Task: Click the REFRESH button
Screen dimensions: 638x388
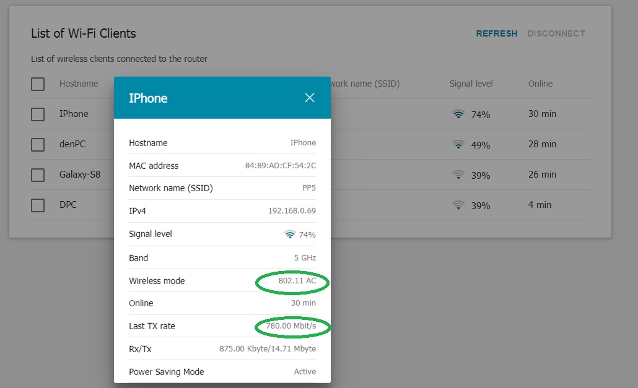Action: click(x=496, y=33)
